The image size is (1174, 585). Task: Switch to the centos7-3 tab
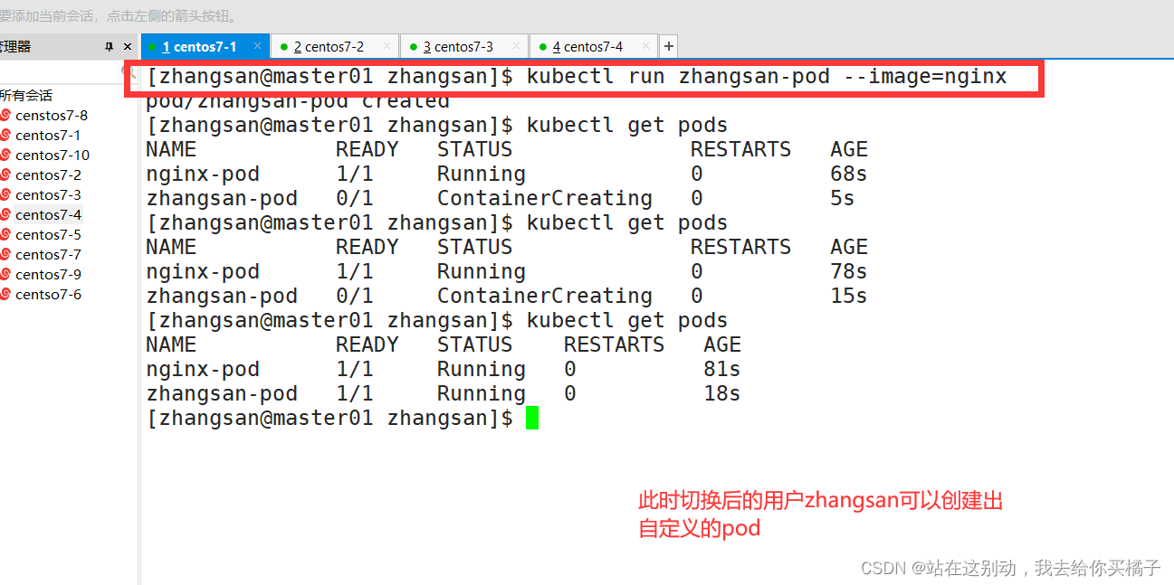463,46
